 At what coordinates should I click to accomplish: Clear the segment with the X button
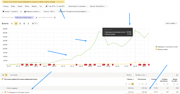point(21,12)
